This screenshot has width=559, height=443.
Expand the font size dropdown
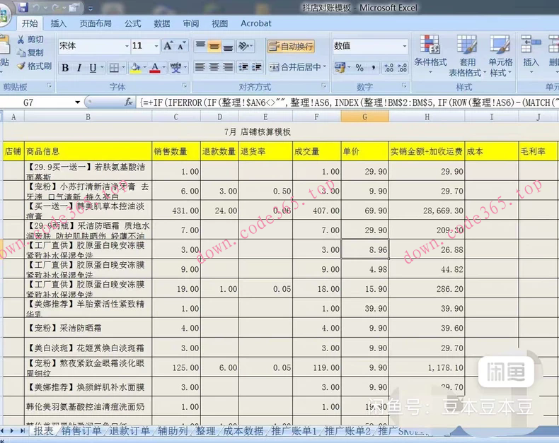point(155,46)
